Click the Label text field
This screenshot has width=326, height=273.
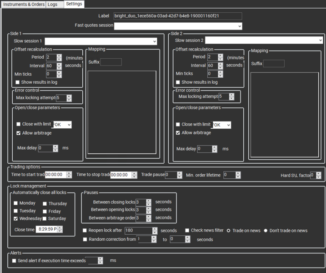(x=177, y=16)
